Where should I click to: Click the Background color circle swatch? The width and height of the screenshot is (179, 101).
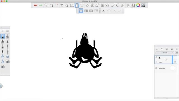pyautogui.click(x=173, y=68)
